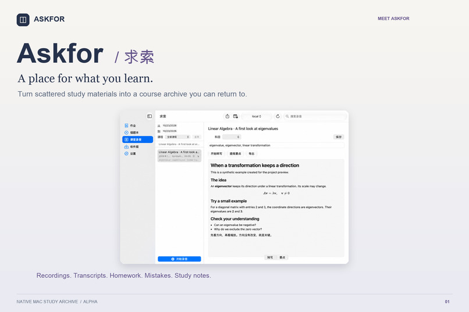
Task: Click the 从 start date field
Action: tap(169, 125)
